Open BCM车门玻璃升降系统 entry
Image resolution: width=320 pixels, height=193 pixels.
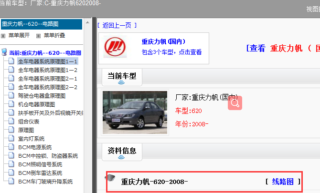pos(45,182)
